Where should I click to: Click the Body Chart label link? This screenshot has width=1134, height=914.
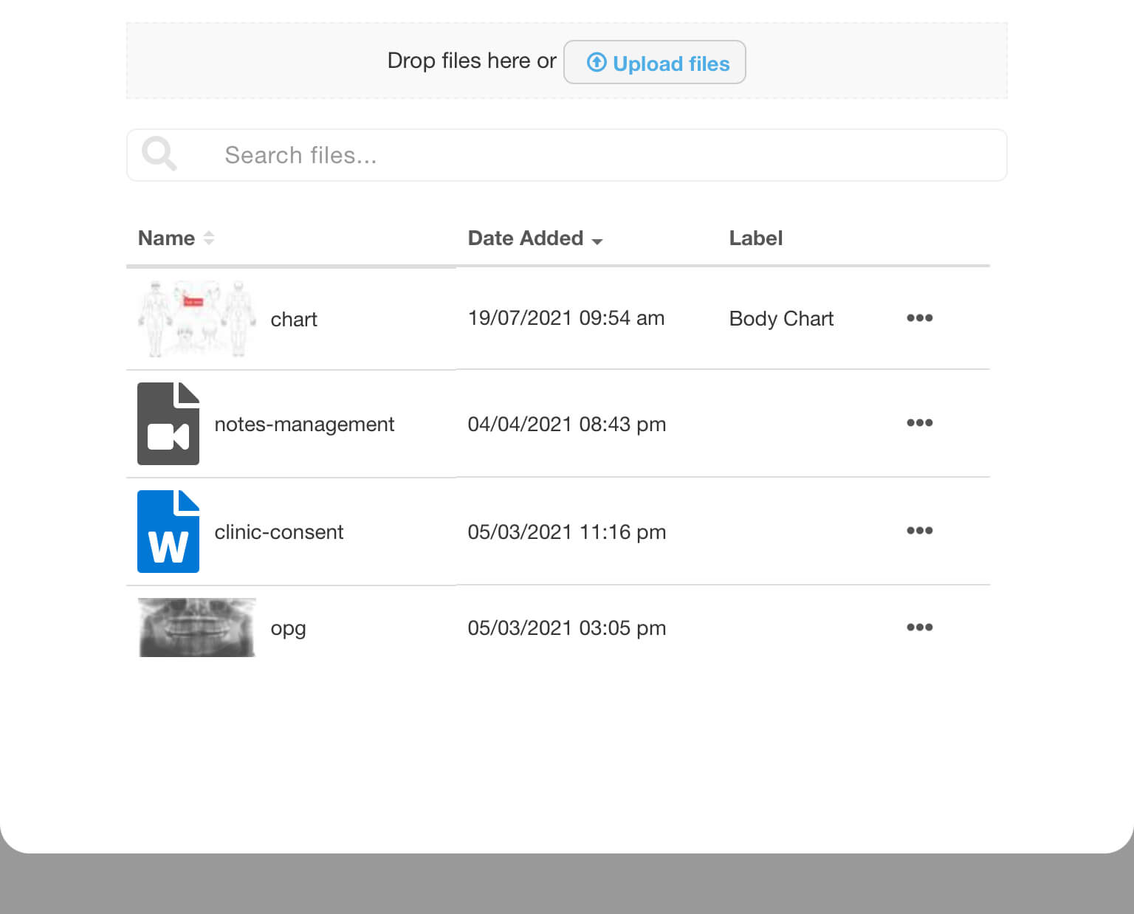[780, 318]
